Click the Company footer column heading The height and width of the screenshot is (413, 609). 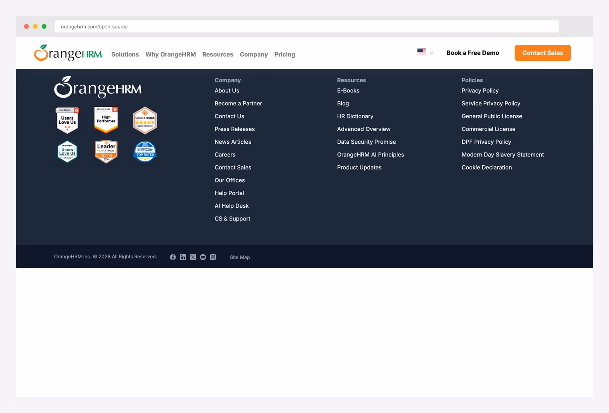tap(228, 80)
